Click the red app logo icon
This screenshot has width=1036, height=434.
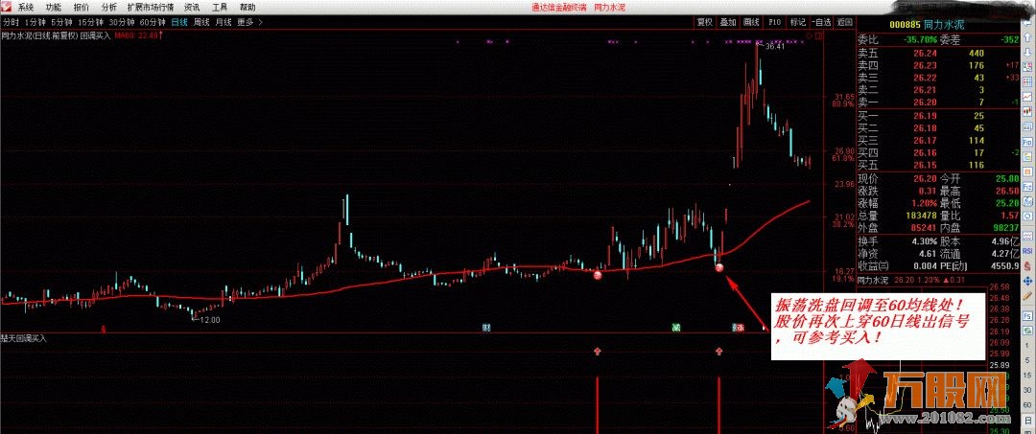click(x=7, y=8)
